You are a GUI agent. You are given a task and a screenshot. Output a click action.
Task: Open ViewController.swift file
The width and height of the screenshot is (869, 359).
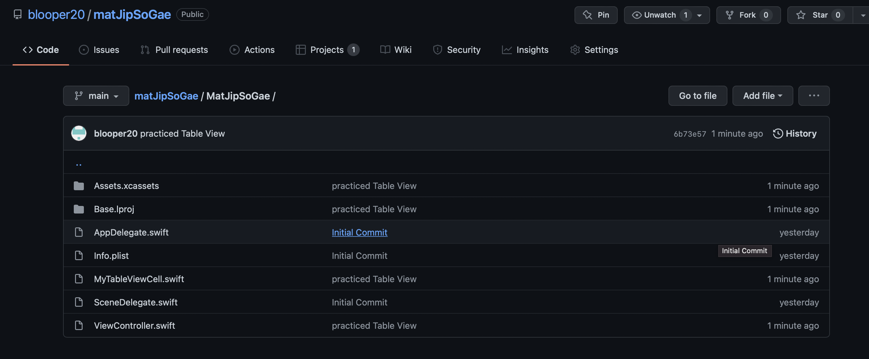(134, 325)
